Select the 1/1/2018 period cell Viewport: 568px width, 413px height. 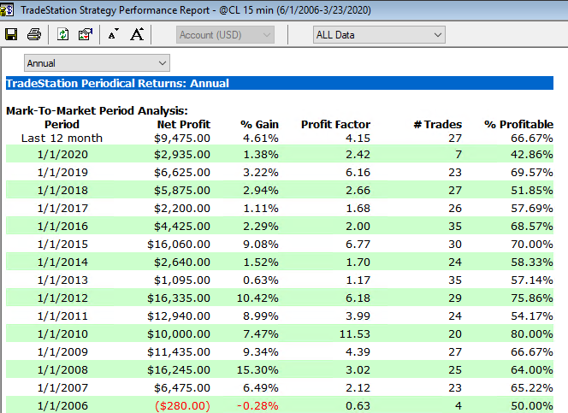tap(62, 191)
